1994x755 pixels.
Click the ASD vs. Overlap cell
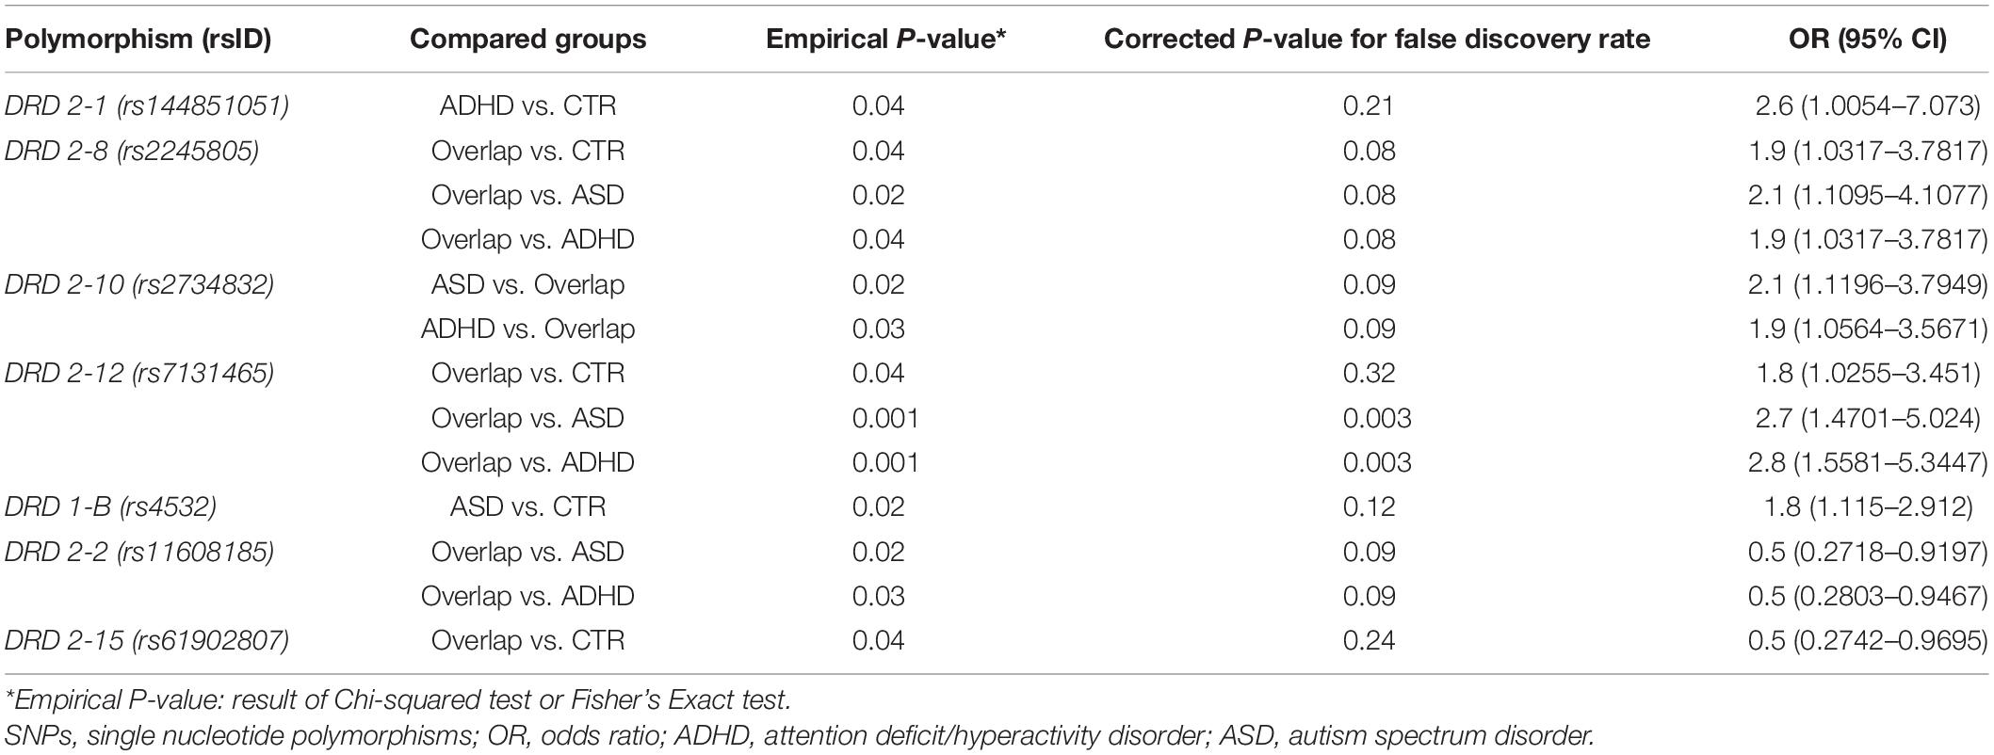(527, 284)
